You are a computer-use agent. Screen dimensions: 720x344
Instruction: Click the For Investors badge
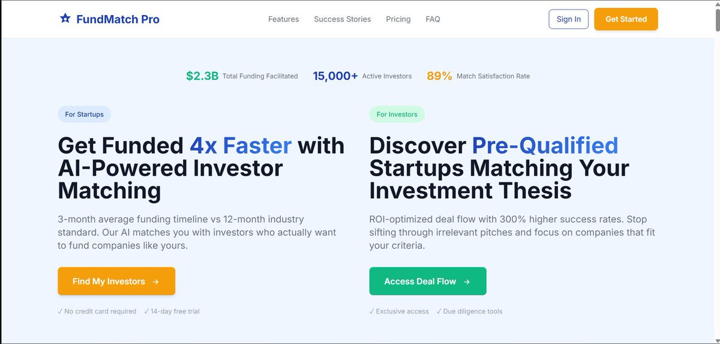pyautogui.click(x=397, y=114)
